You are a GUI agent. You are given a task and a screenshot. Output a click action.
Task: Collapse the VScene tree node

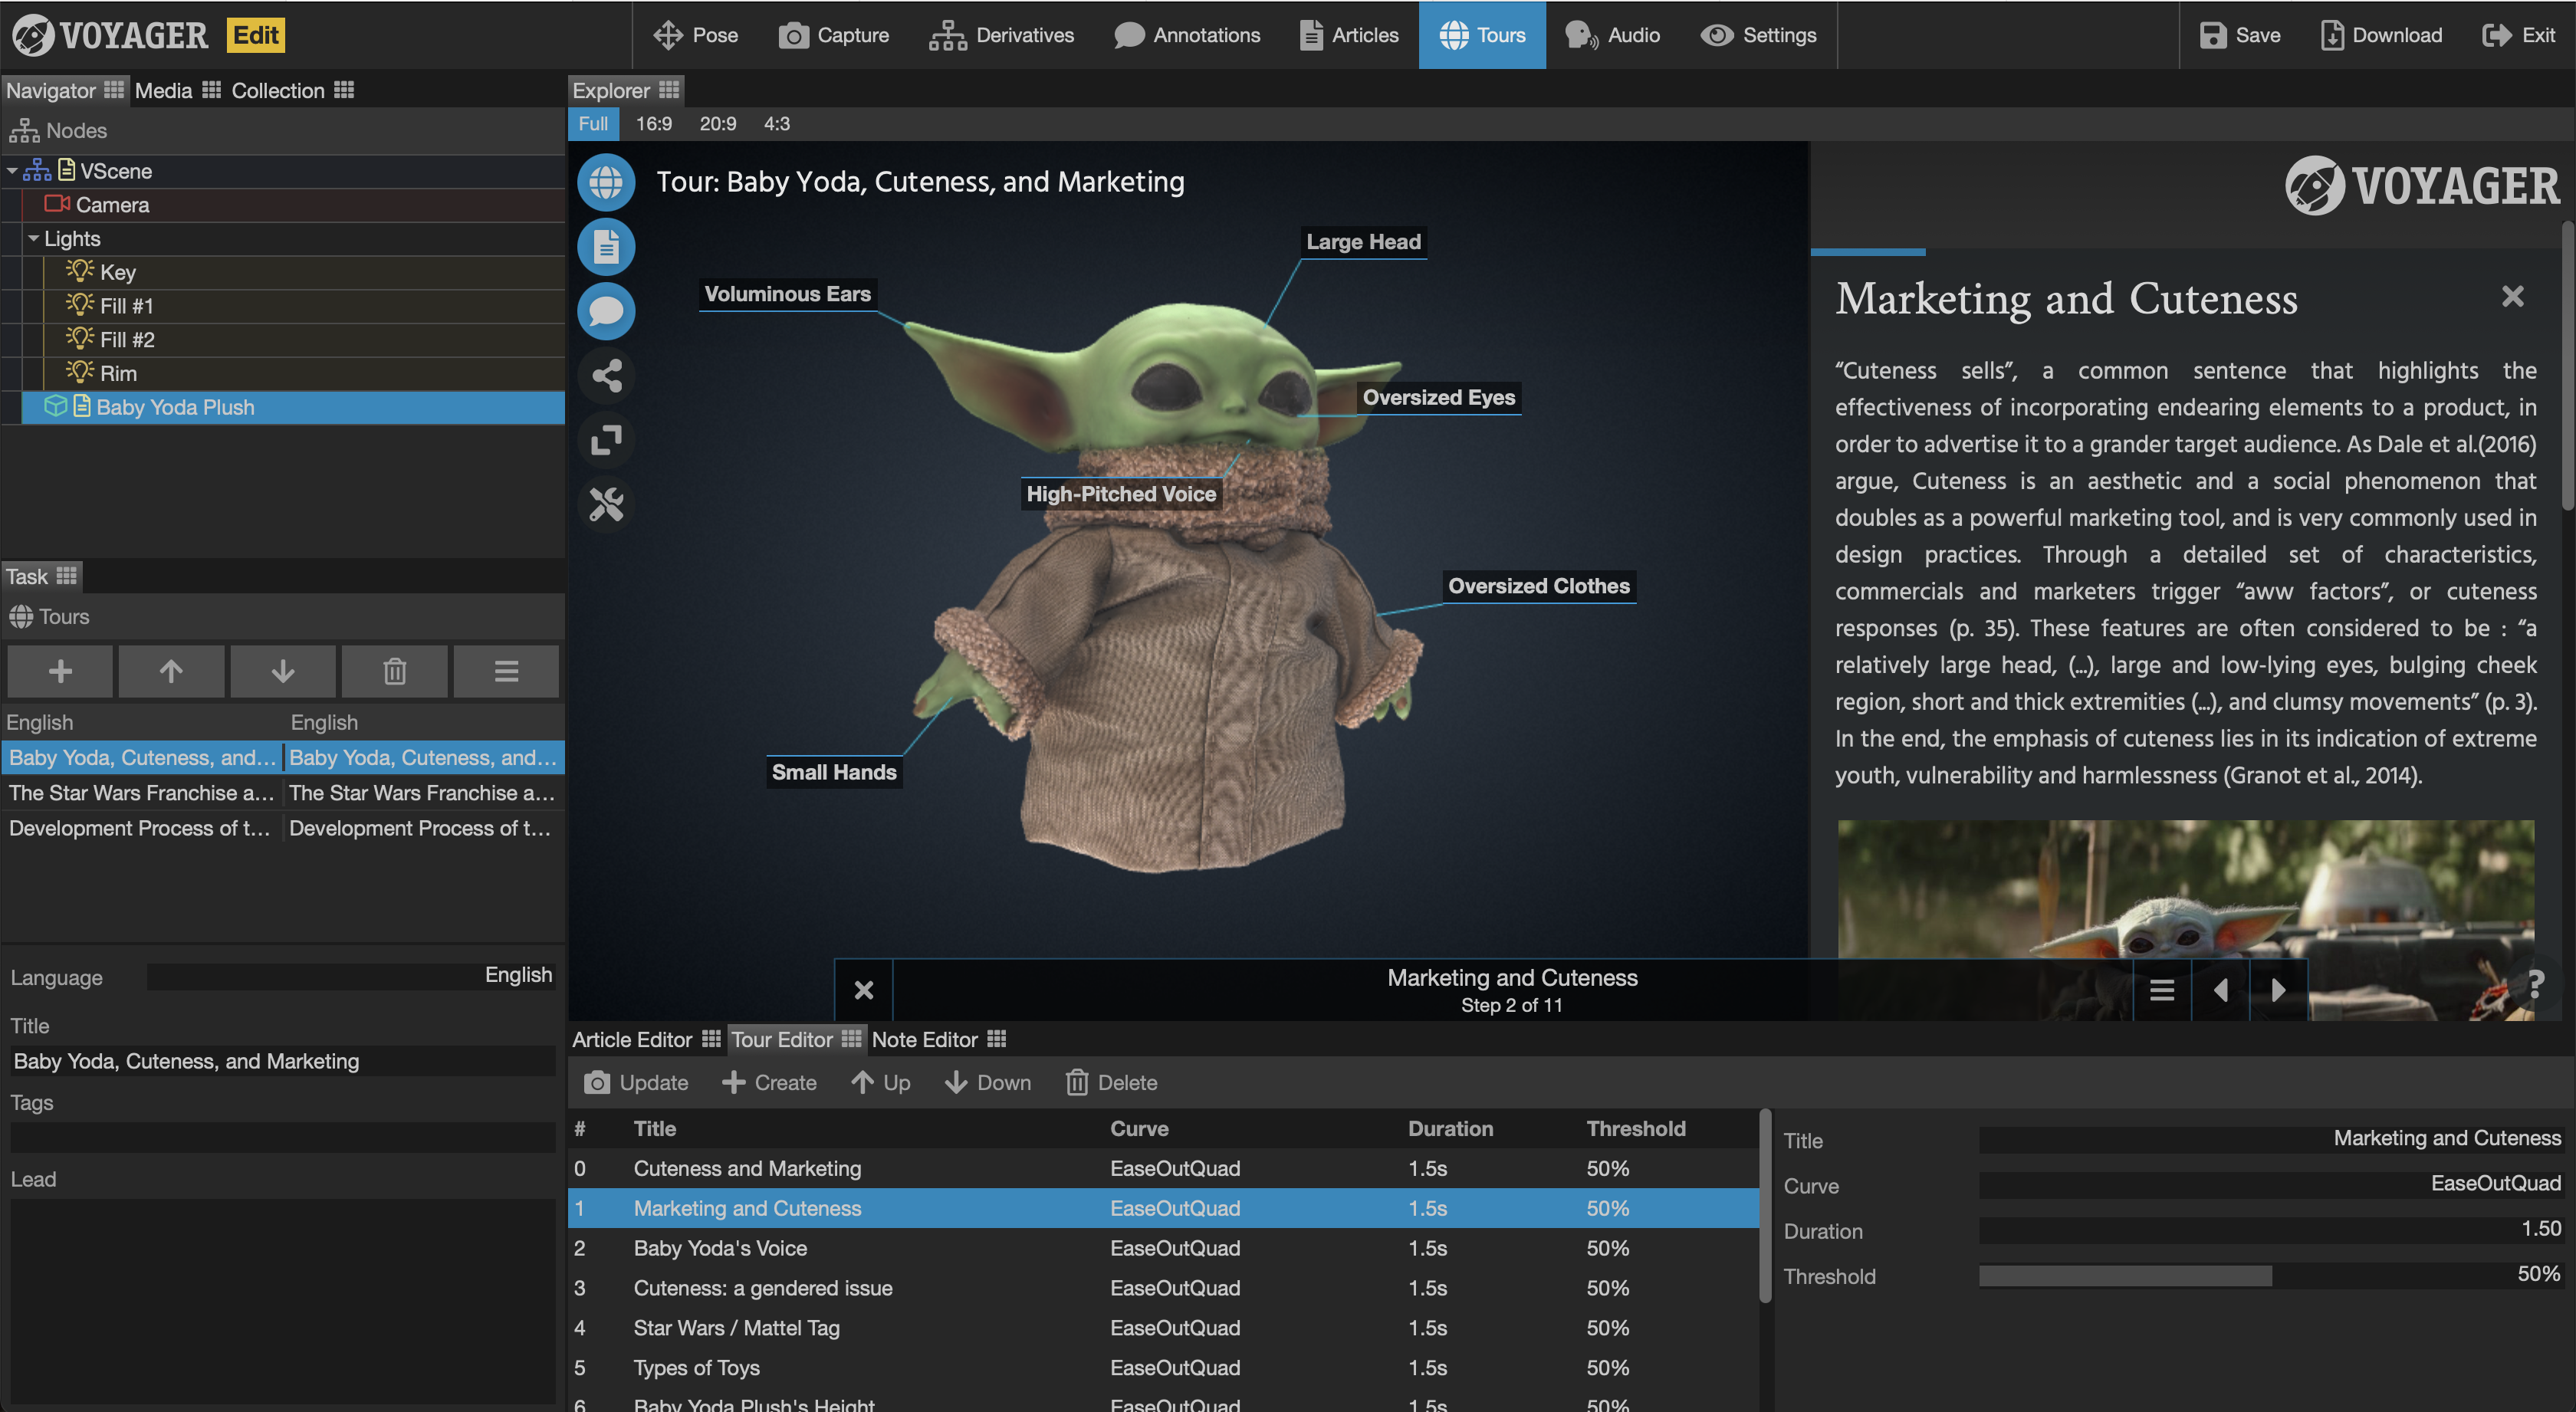12,172
